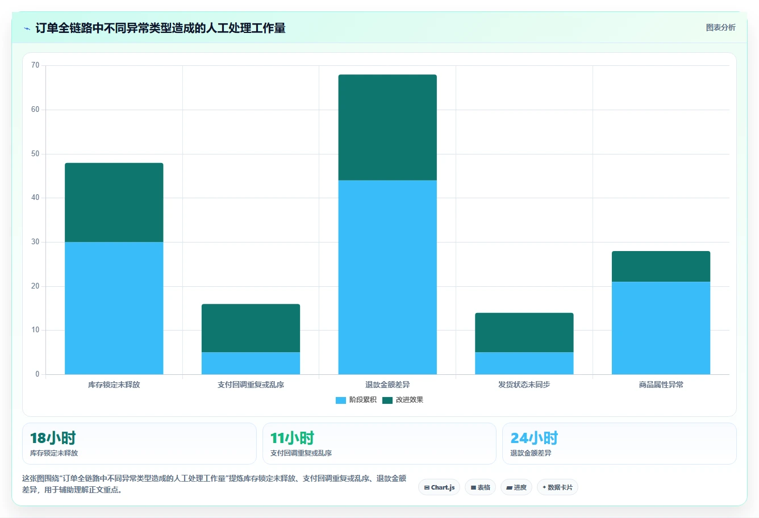
Task: Select the 进度 tag
Action: 516,487
